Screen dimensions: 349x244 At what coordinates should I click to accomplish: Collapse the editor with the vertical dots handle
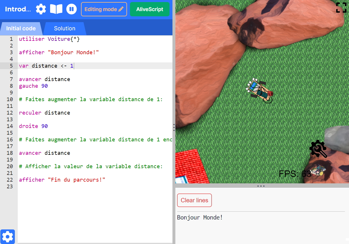pyautogui.click(x=174, y=127)
